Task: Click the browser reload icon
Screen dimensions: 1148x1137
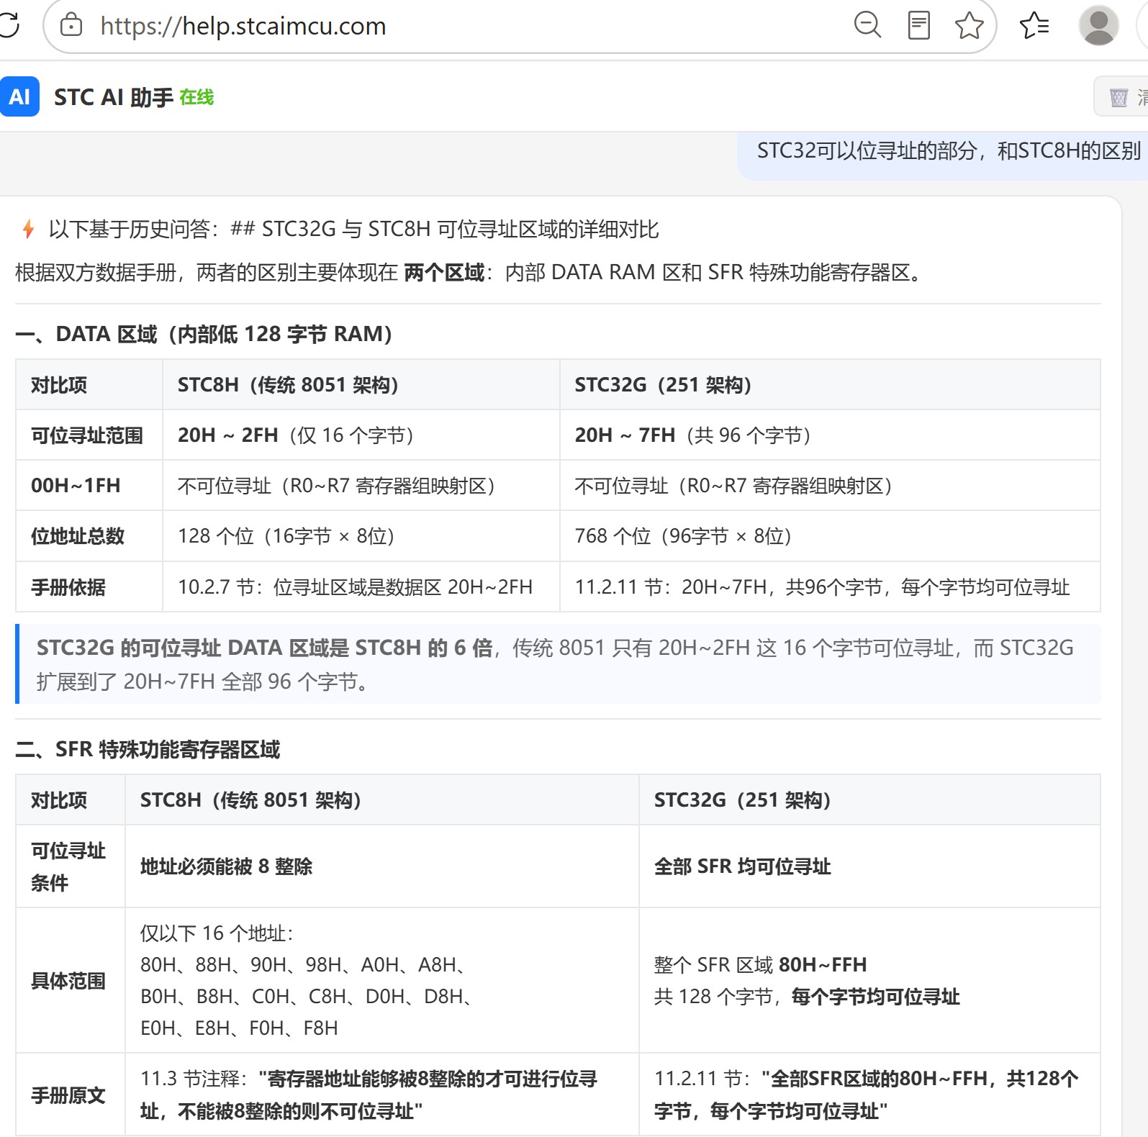Action: pyautogui.click(x=9, y=25)
